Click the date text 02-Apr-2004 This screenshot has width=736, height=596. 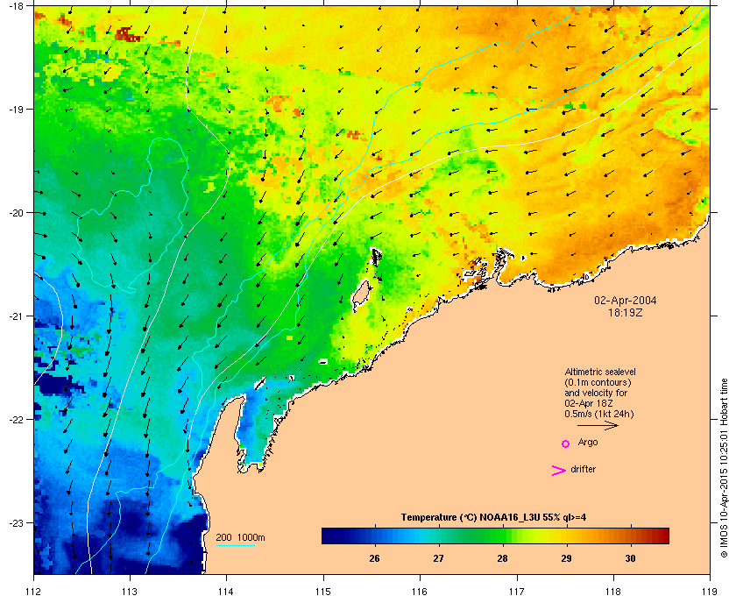(626, 301)
